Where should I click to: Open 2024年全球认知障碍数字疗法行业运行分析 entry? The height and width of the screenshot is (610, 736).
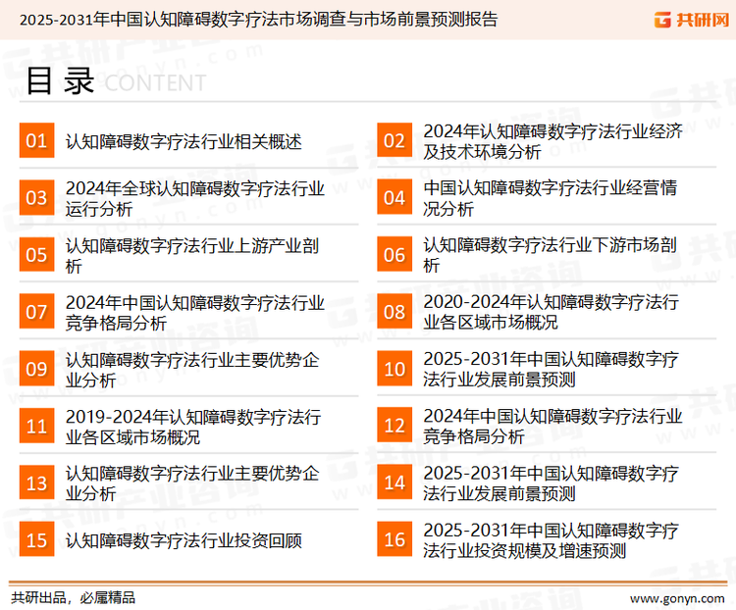coord(194,198)
